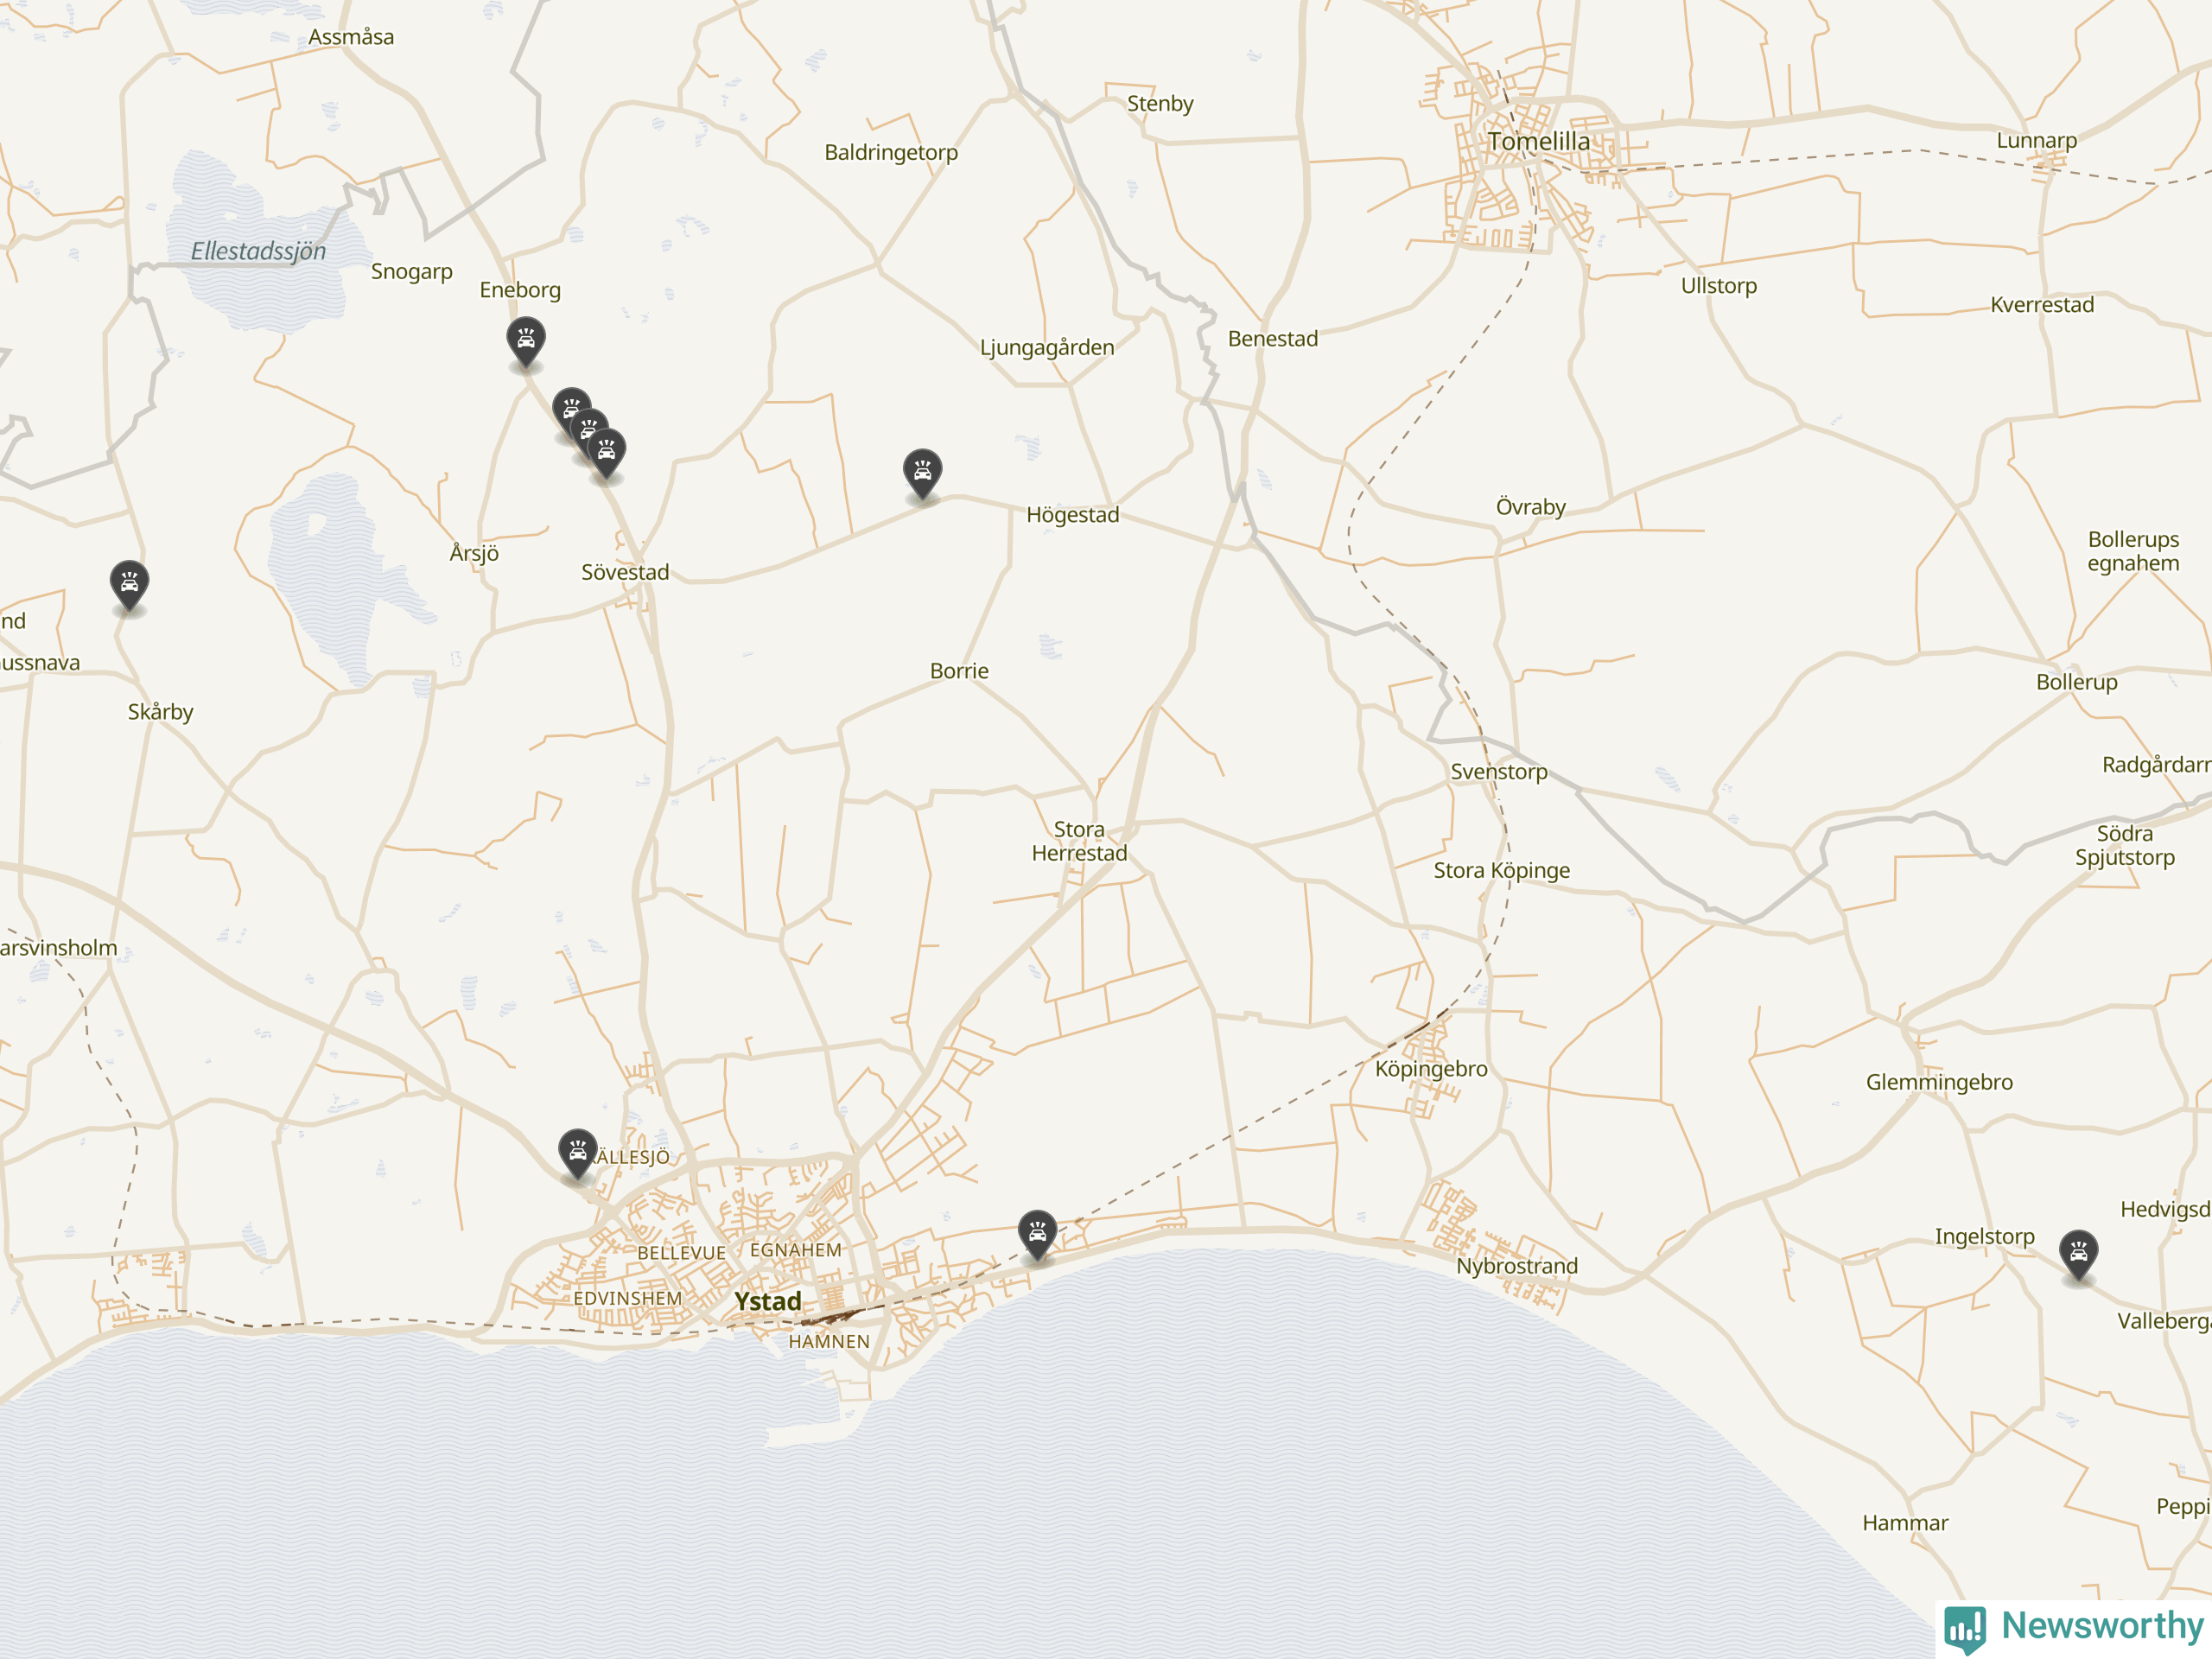This screenshot has height=1659, width=2212.
Task: Click the car marker east of Ingelstorp
Action: click(2078, 1253)
